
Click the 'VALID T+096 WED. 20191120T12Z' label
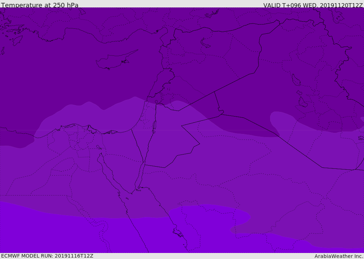click(313, 5)
